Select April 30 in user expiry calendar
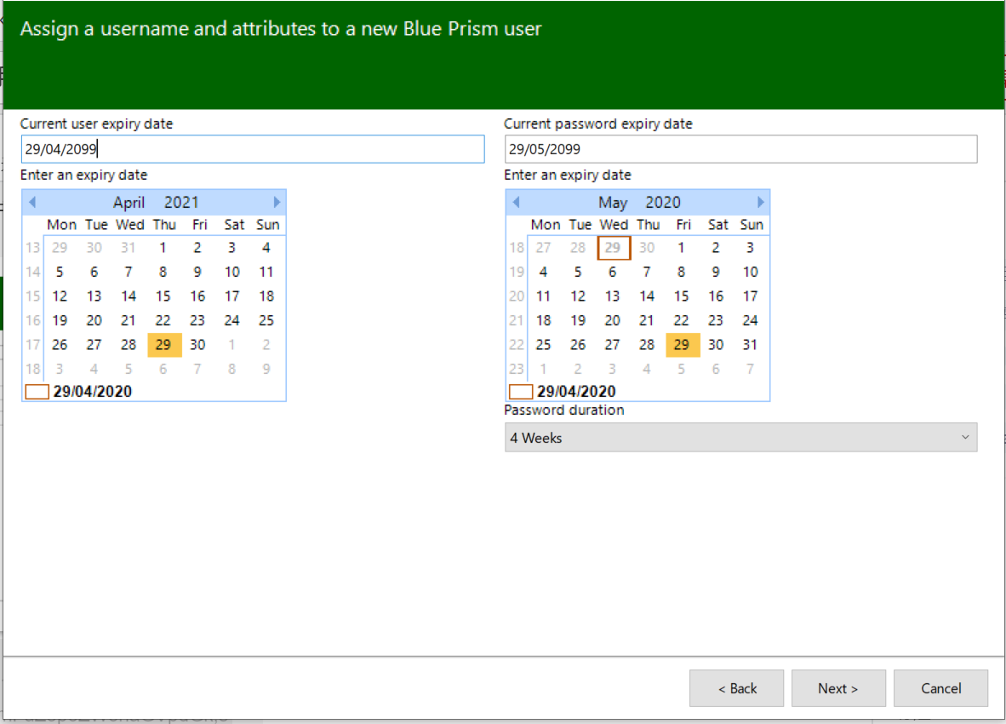The width and height of the screenshot is (1006, 724). [x=197, y=345]
